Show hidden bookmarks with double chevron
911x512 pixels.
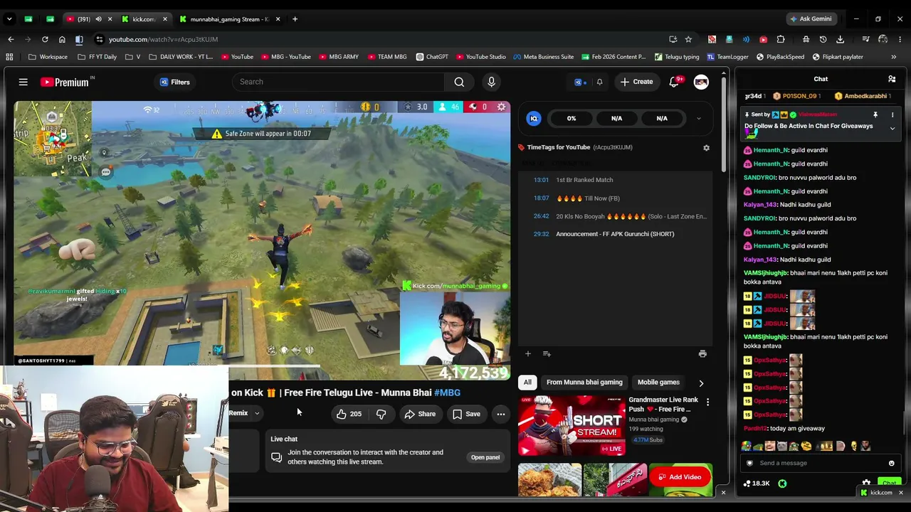pos(894,57)
